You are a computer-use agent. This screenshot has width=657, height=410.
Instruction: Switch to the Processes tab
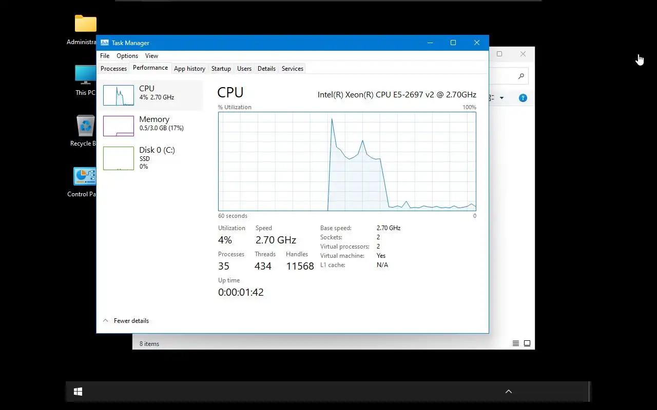[x=113, y=69]
